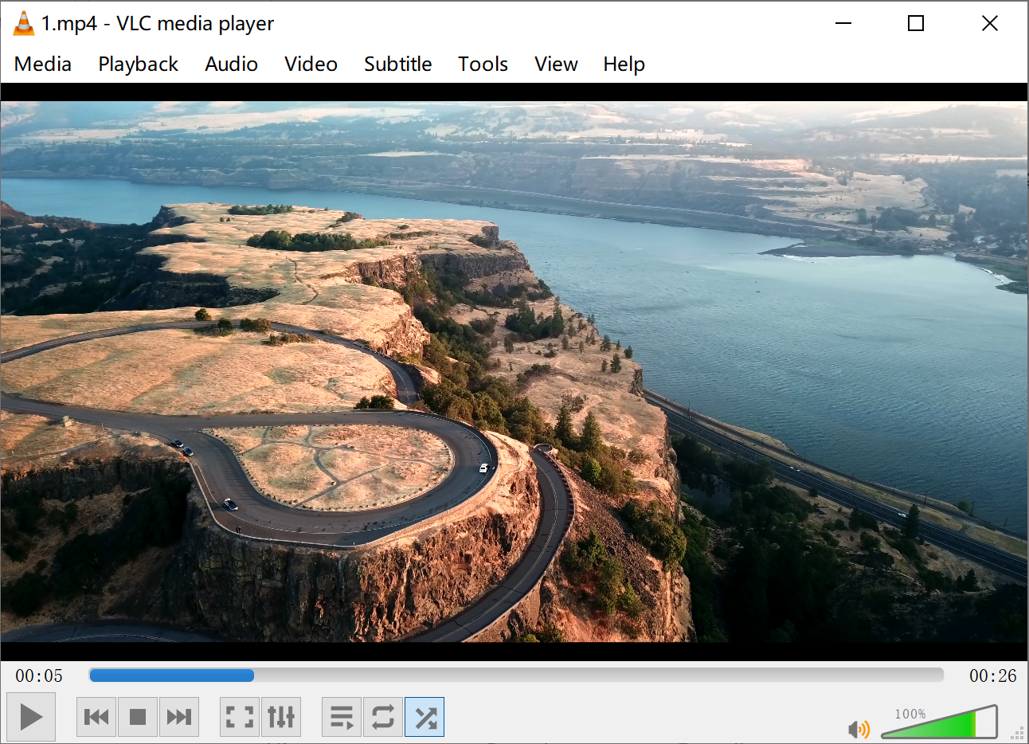Minimize the VLC media player window
Image resolution: width=1029 pixels, height=744 pixels.
click(843, 23)
